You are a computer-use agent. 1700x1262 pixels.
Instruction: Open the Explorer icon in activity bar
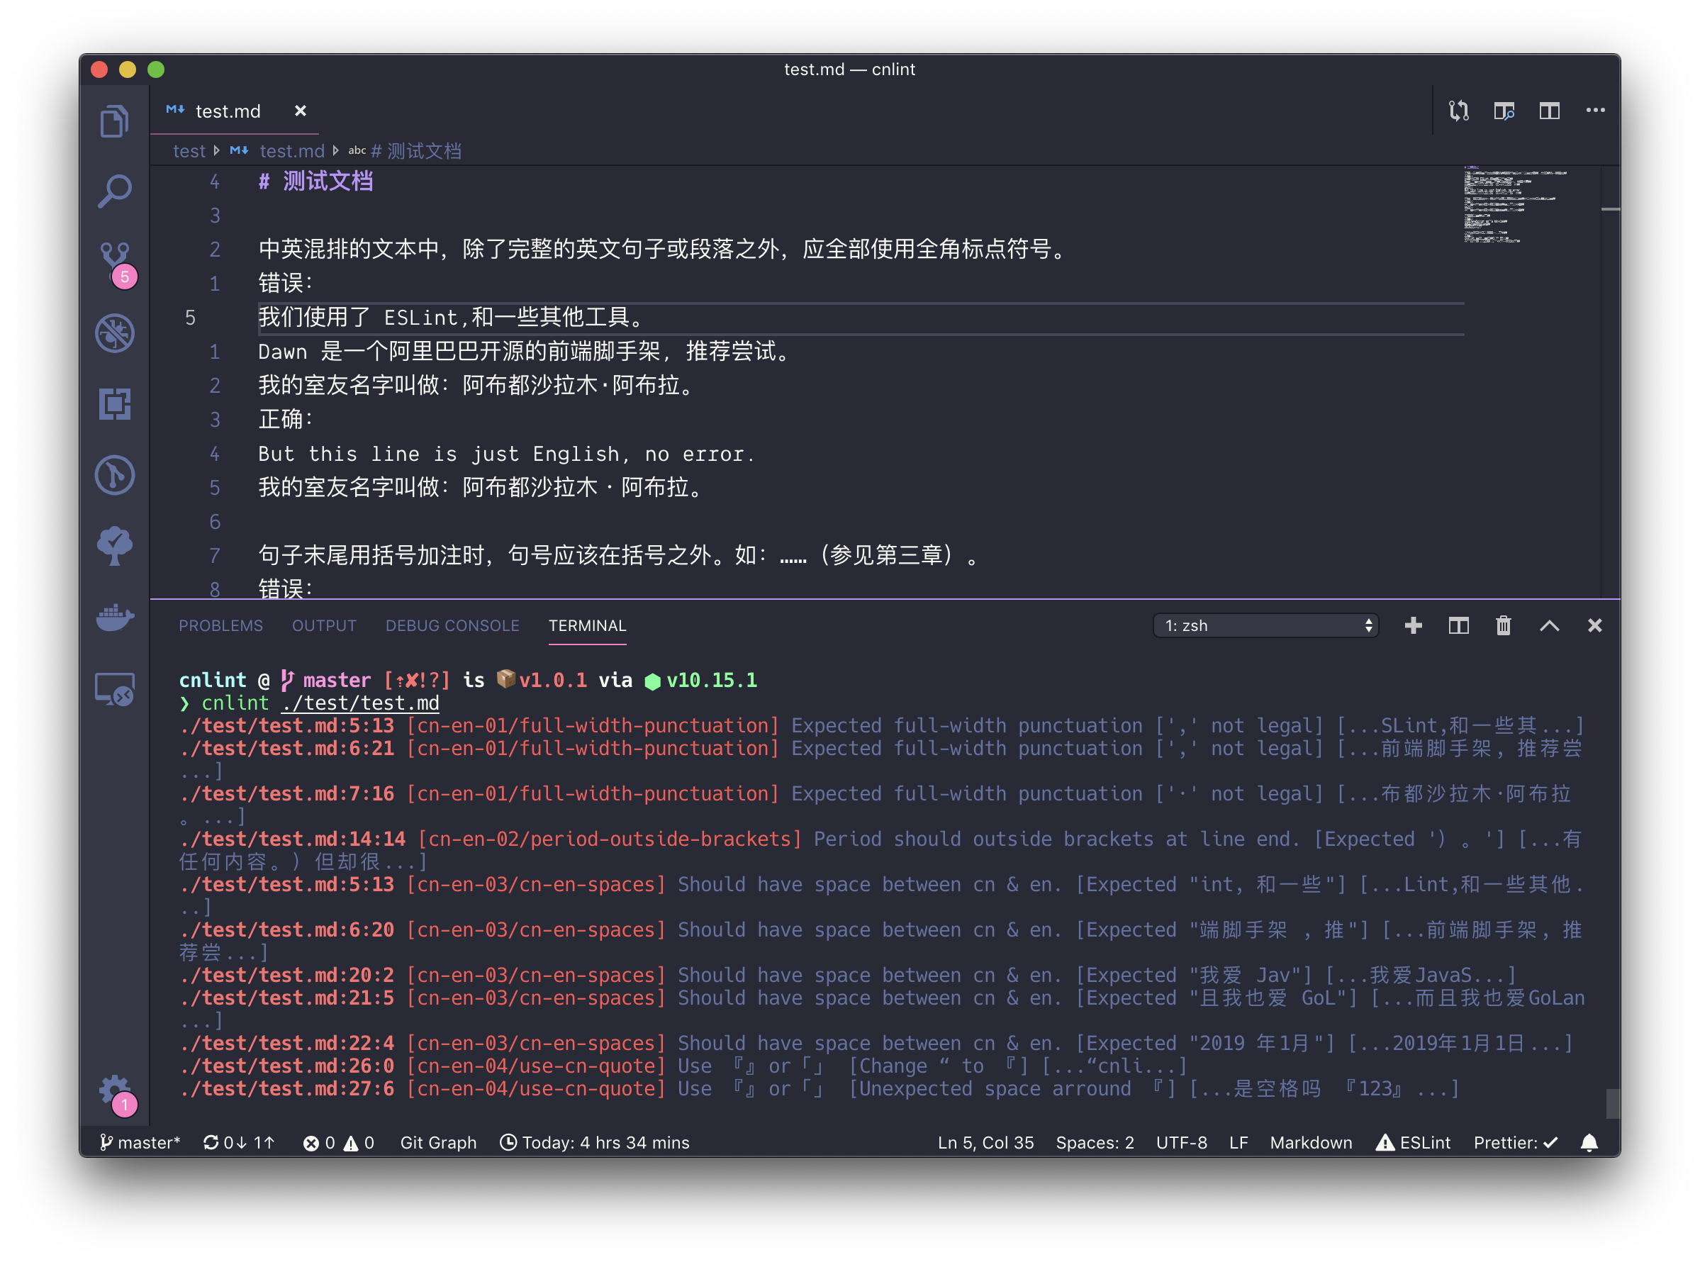click(x=115, y=121)
